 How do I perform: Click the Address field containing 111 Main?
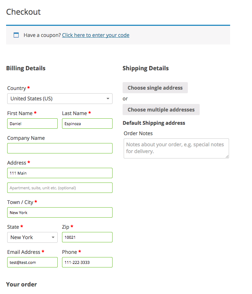pos(60,173)
